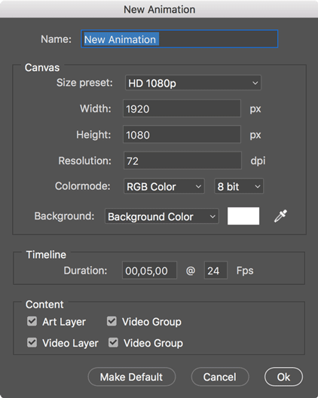Expand the 8 bit depth dropdown
Screen dimensions: 318x398
239,187
